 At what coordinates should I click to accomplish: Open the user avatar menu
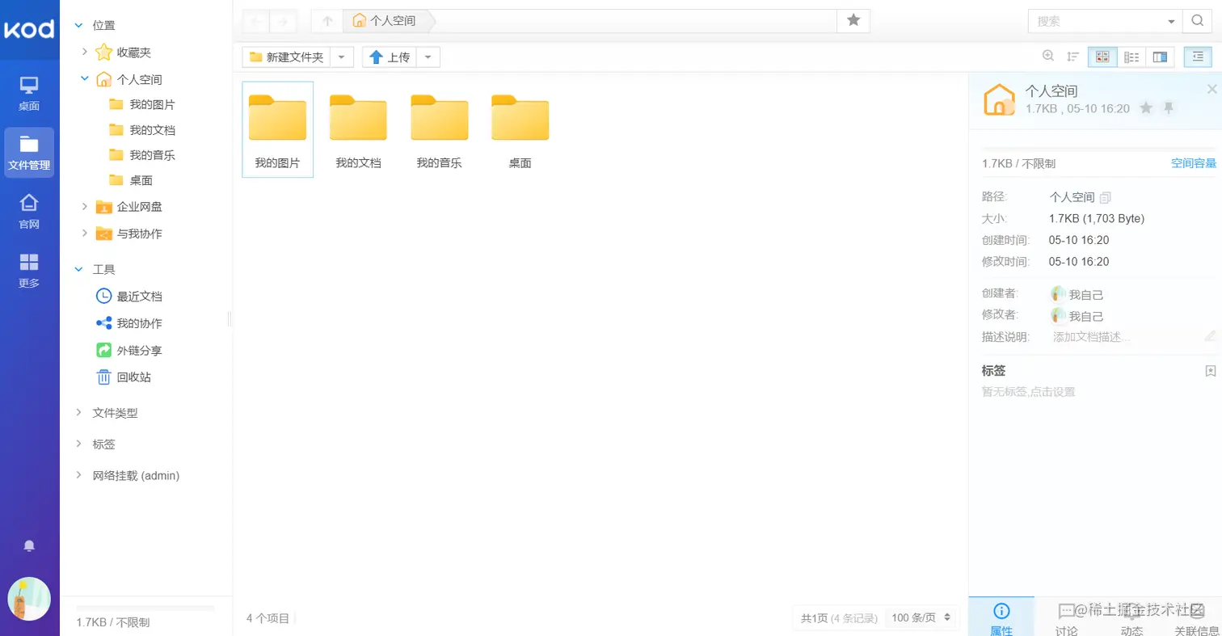29,599
